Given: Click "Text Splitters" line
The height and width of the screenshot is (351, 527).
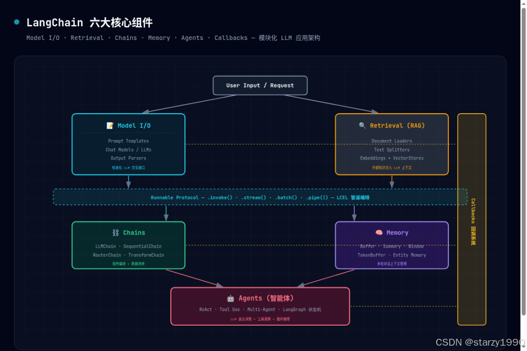Looking at the screenshot, I should click(x=392, y=150).
